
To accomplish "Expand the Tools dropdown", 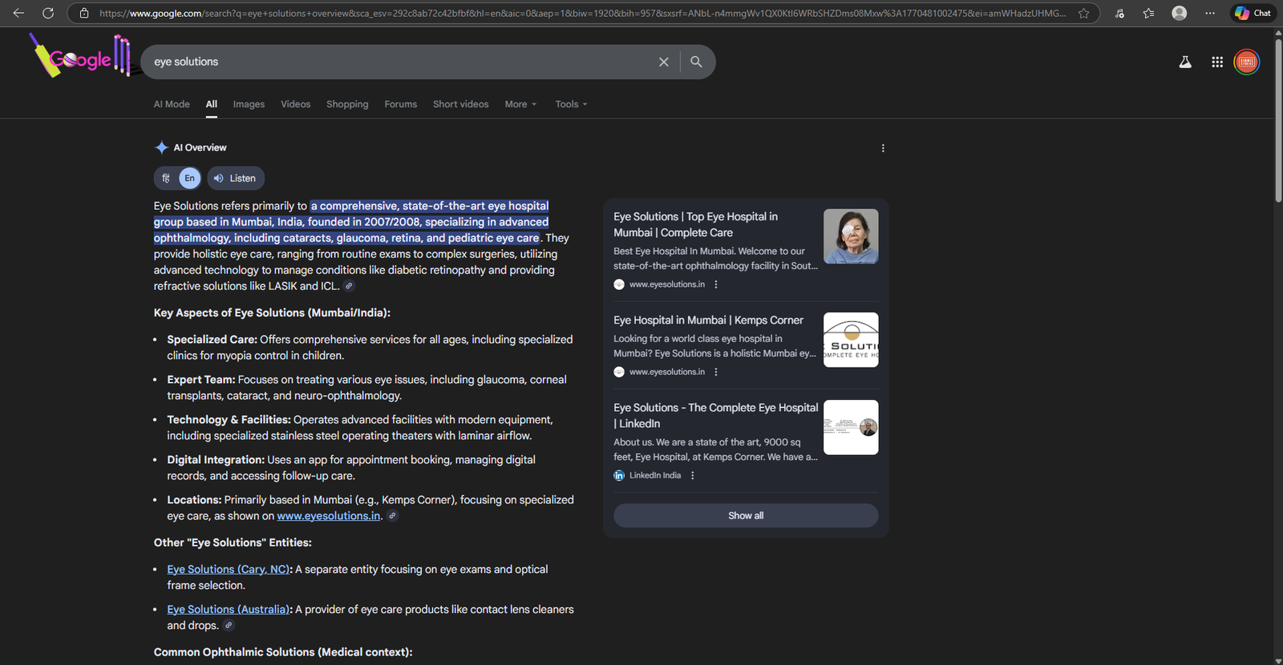I will click(x=571, y=104).
